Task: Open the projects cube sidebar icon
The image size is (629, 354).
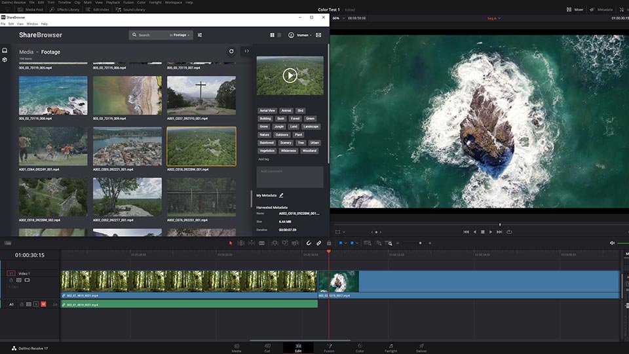Action: click(5, 60)
